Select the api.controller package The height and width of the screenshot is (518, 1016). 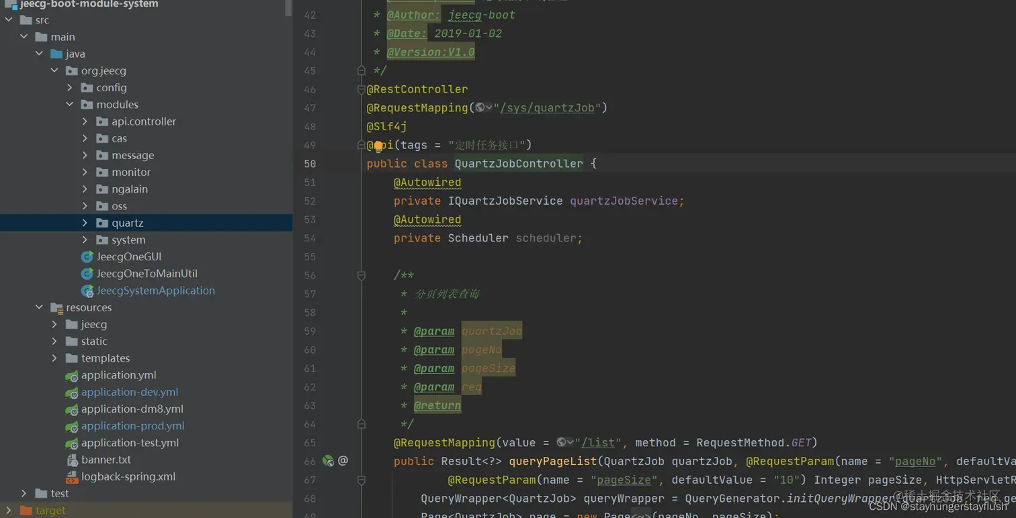[144, 121]
